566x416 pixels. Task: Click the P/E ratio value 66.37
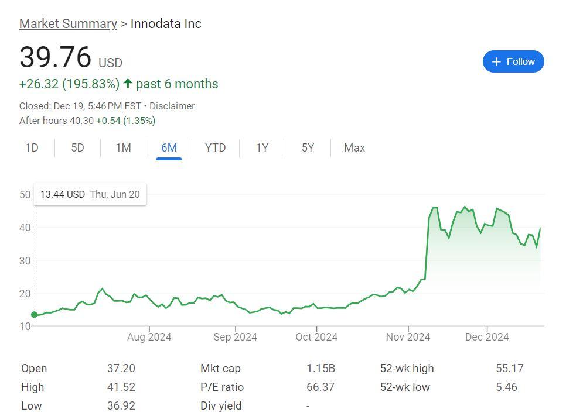[x=320, y=387]
